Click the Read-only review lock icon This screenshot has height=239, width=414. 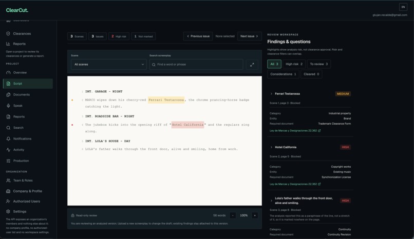point(72,215)
